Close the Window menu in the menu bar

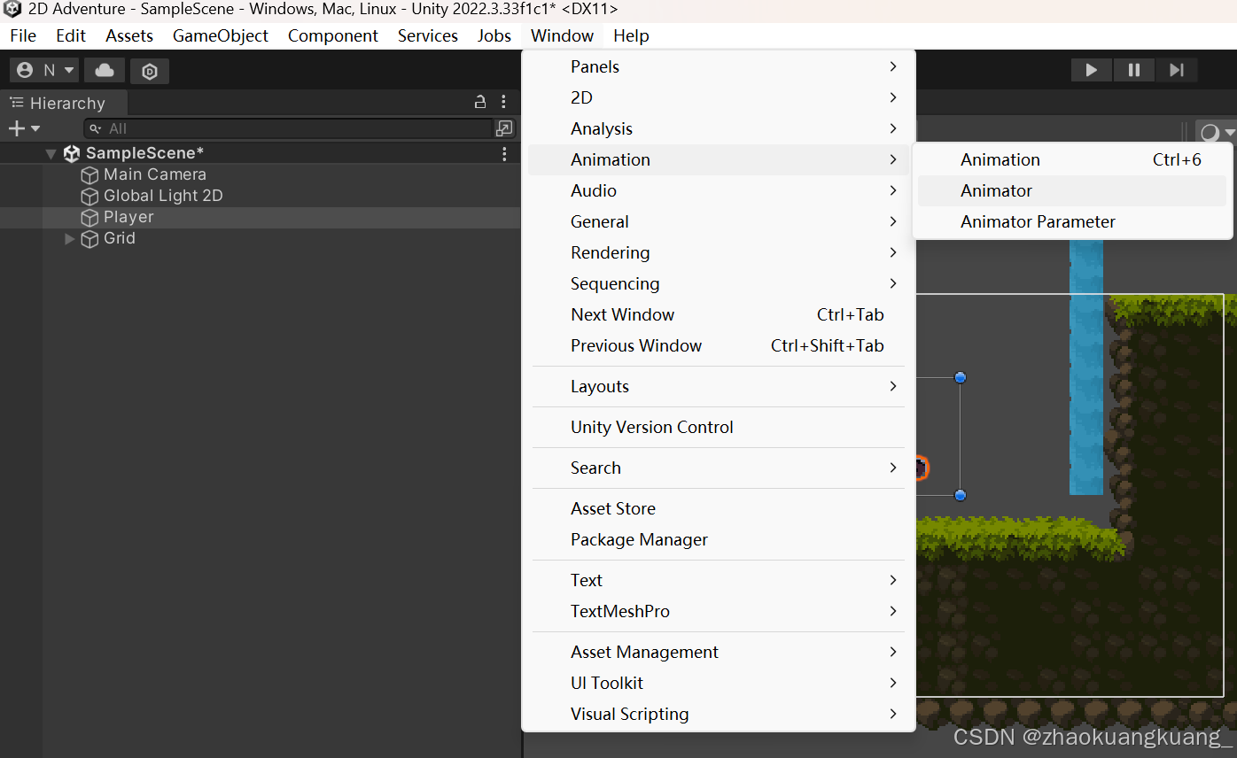(x=563, y=35)
